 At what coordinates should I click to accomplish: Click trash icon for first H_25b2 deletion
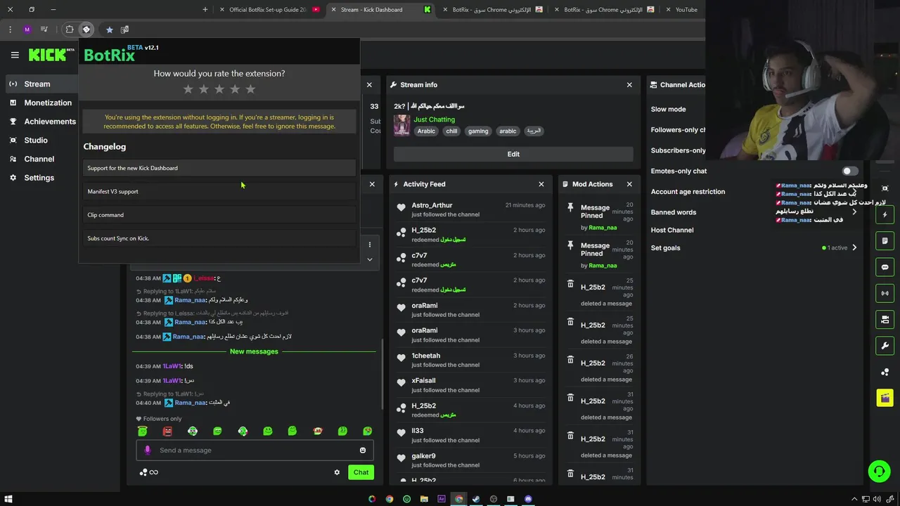click(x=570, y=284)
